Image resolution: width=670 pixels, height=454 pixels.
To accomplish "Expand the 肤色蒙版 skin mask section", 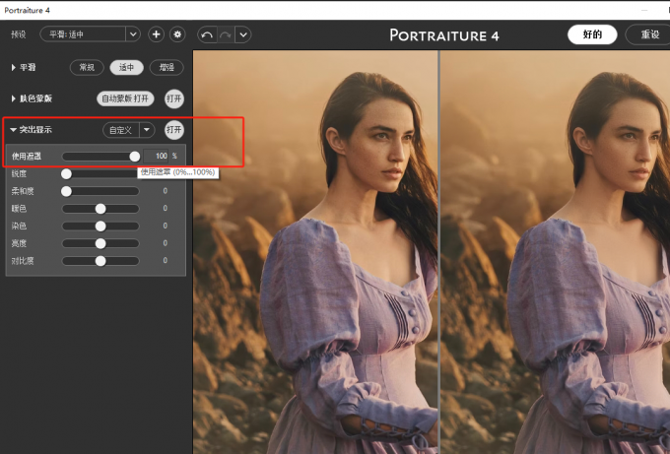I will coord(13,98).
